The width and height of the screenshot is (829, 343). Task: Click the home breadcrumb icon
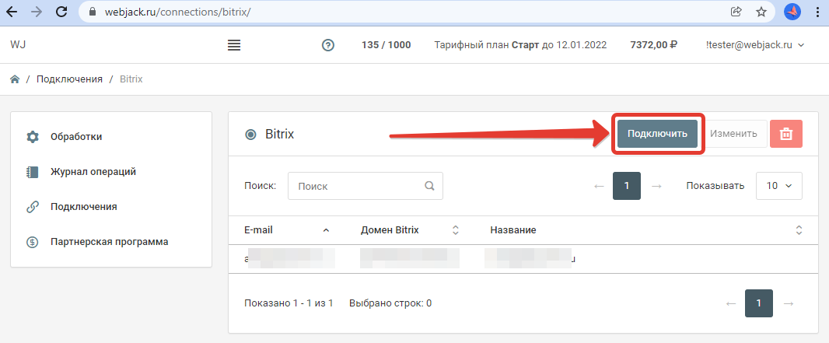[15, 79]
